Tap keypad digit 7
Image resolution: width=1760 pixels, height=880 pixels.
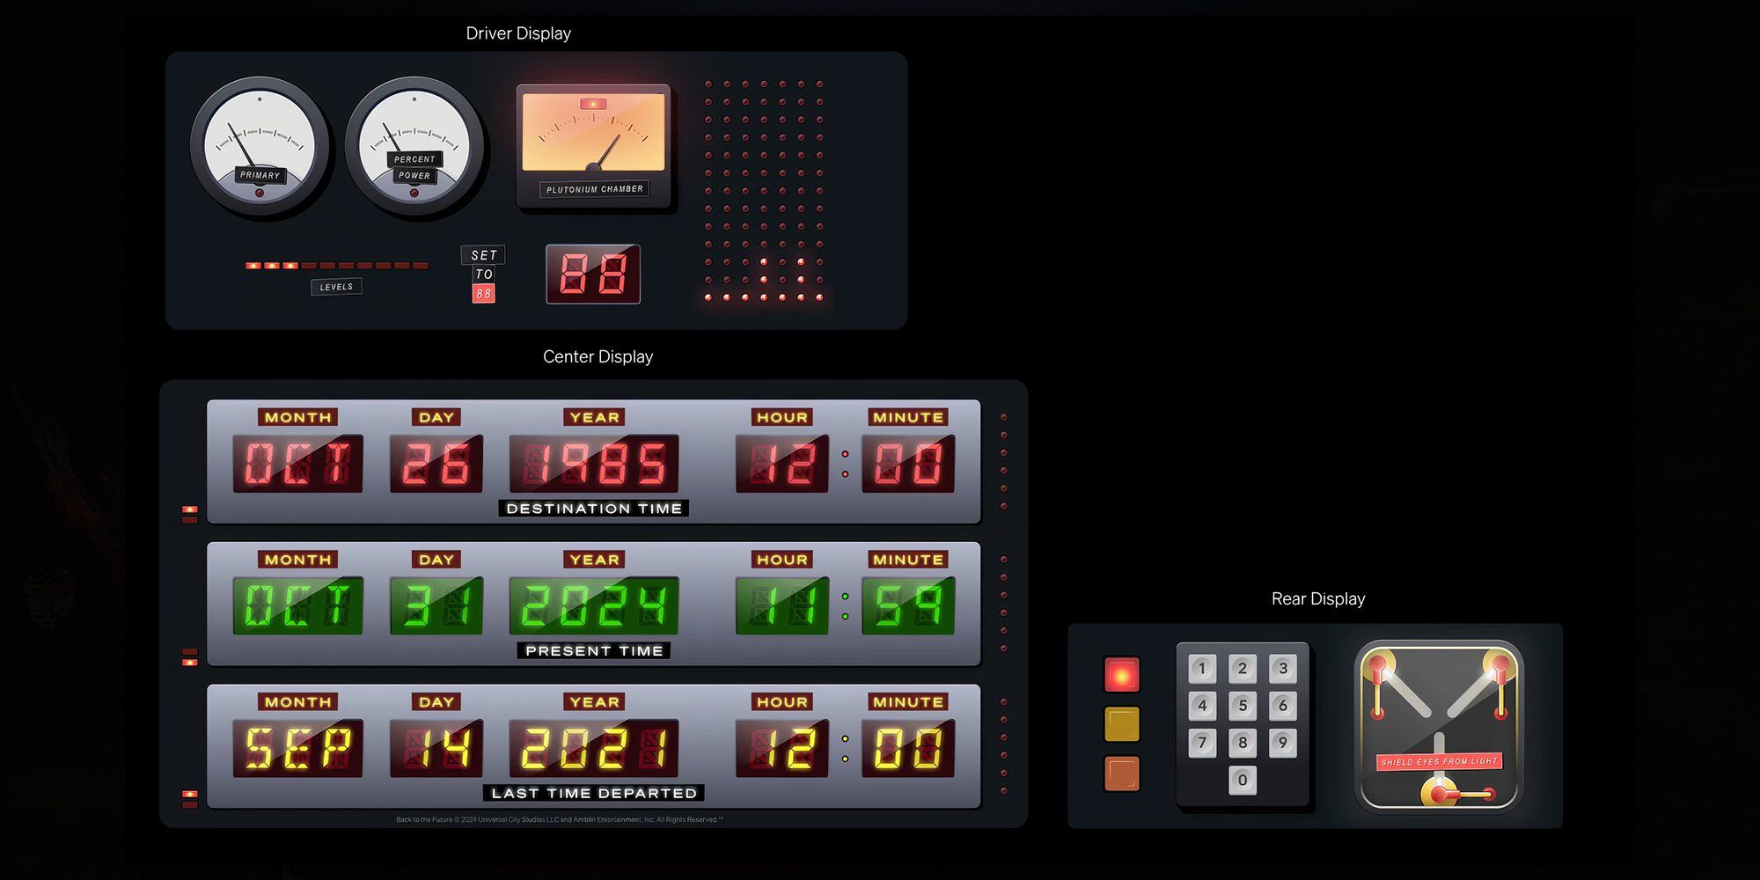(x=1202, y=743)
